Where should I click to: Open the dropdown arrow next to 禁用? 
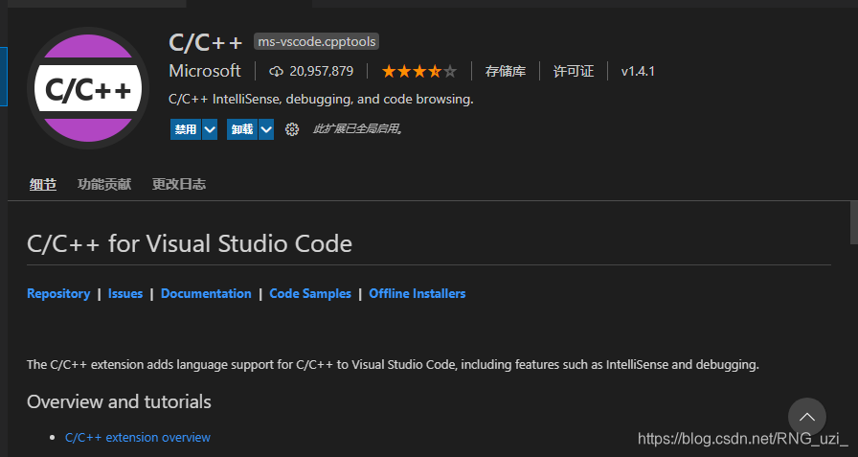[x=210, y=129]
